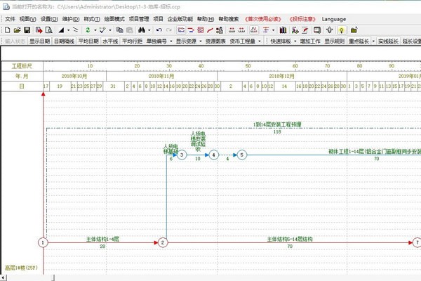Save the project using the floppy icon

click(x=27, y=30)
